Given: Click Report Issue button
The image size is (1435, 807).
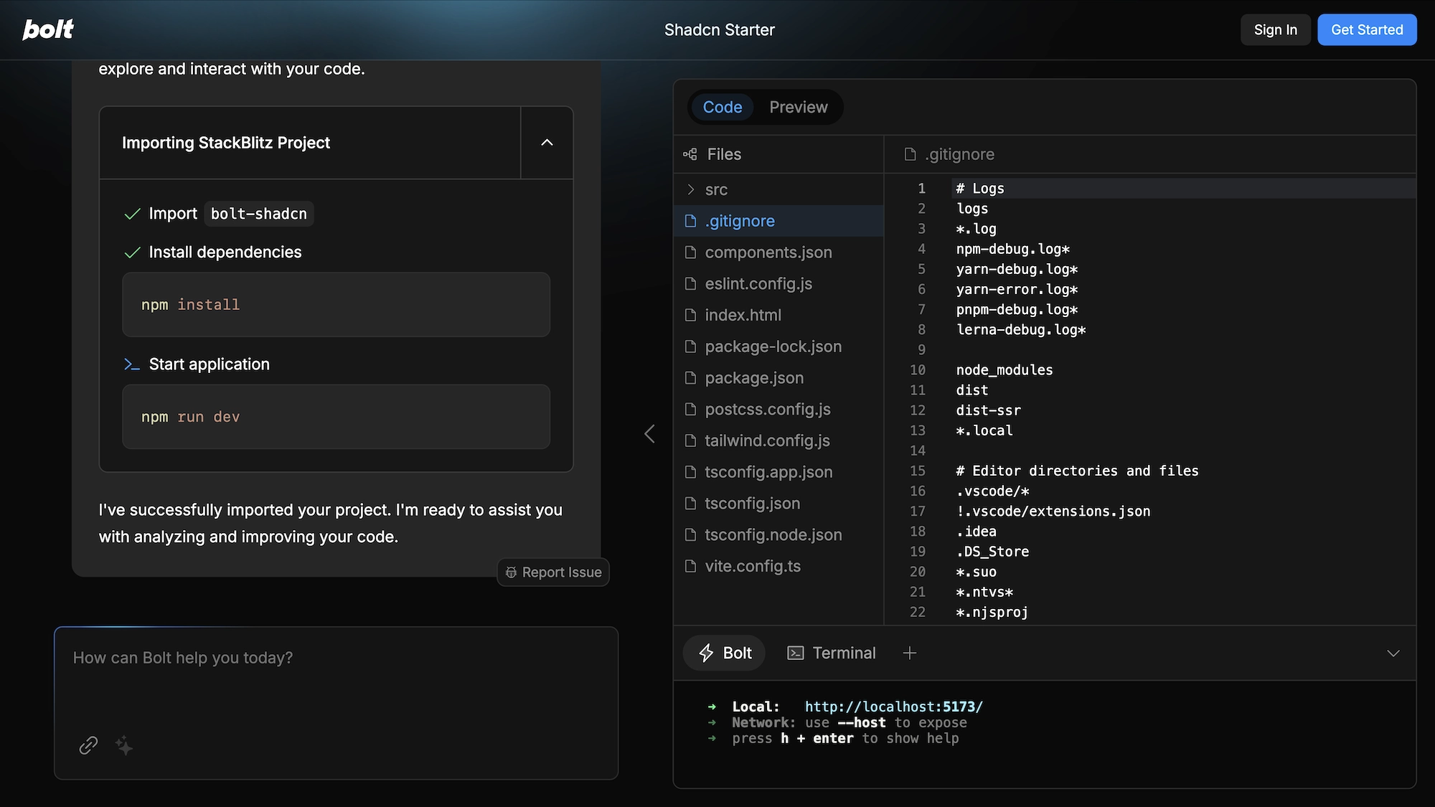Looking at the screenshot, I should pos(553,572).
